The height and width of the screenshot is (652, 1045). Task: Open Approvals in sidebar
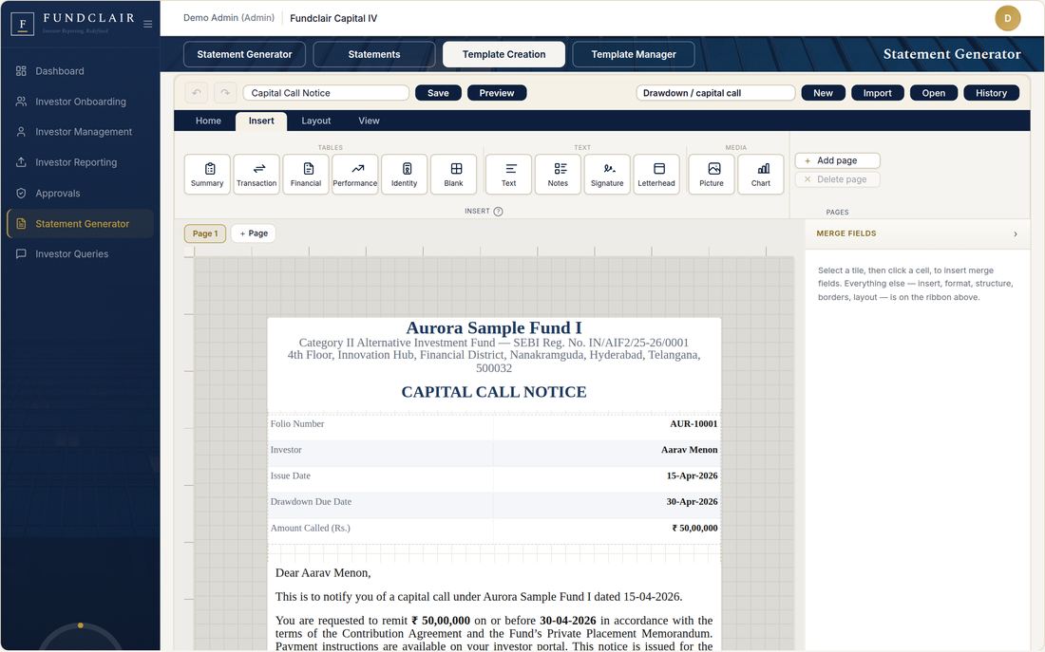click(80, 194)
